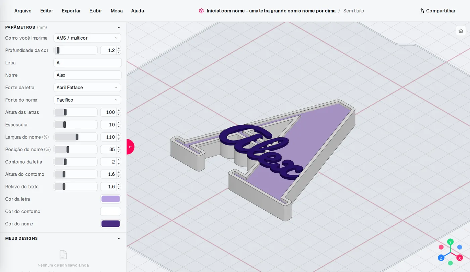Click the green Y axis ball on the gizmo
Screen dimensions: 470x272
click(x=451, y=241)
